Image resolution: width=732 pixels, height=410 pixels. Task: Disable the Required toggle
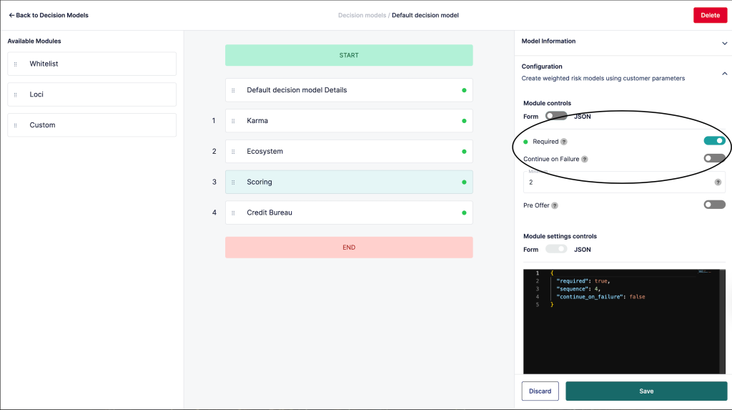coord(714,141)
